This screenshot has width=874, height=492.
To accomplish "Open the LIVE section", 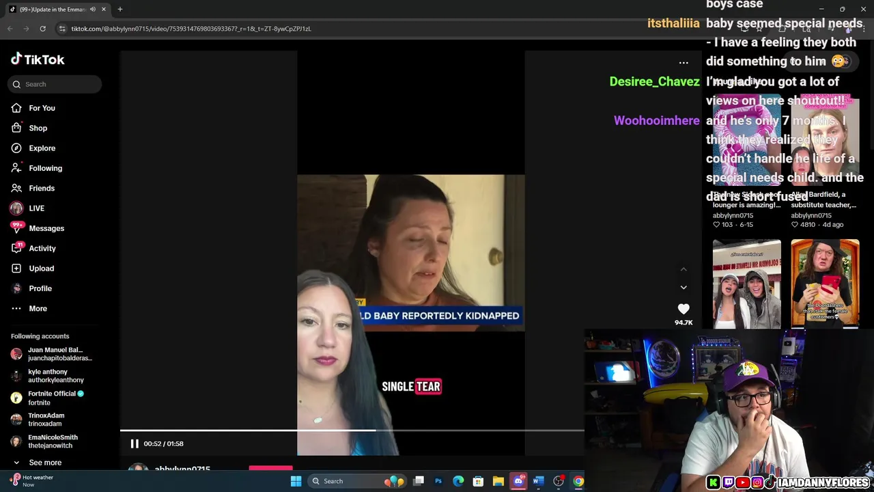I will click(36, 208).
